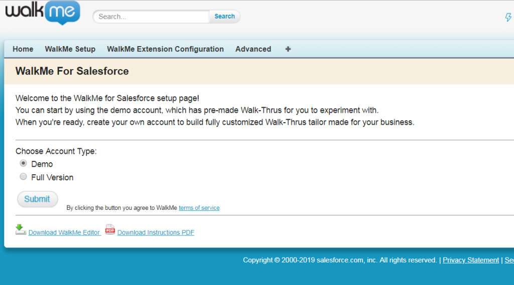Open the Privacy Statement footer link
Image resolution: width=514 pixels, height=285 pixels.
coord(470,260)
